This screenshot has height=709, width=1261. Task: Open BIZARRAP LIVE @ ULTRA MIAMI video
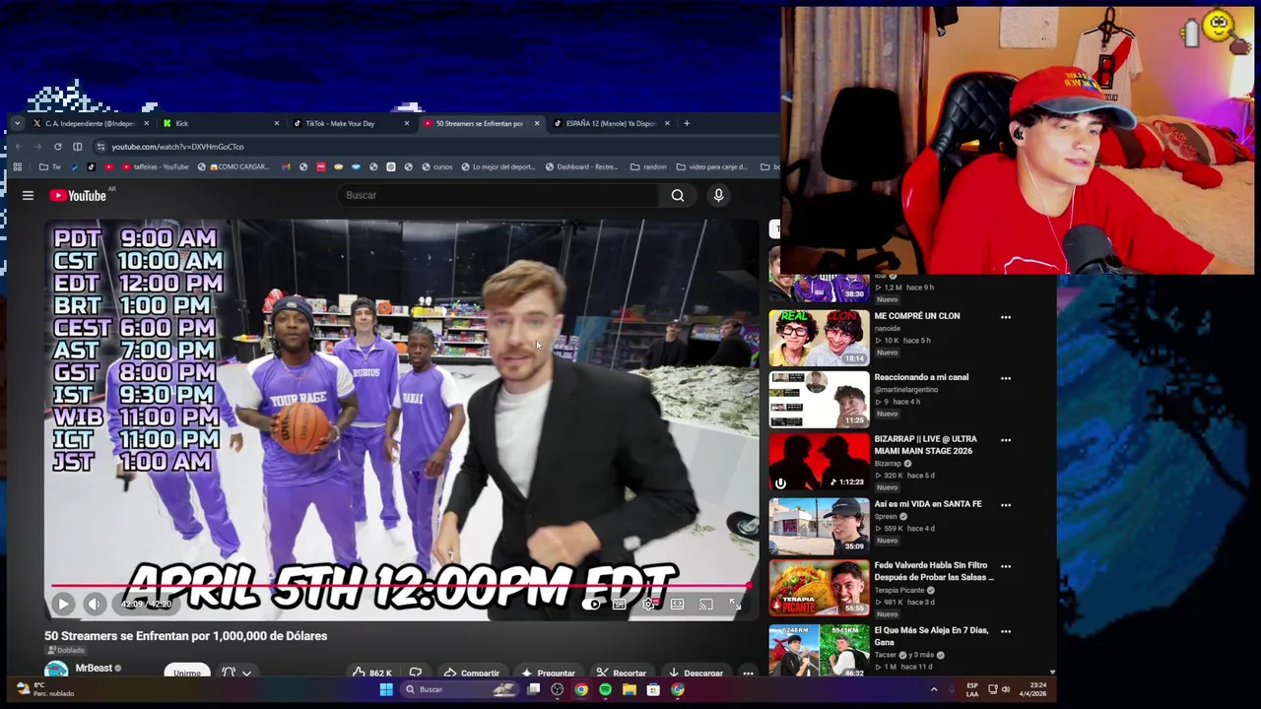(x=819, y=461)
